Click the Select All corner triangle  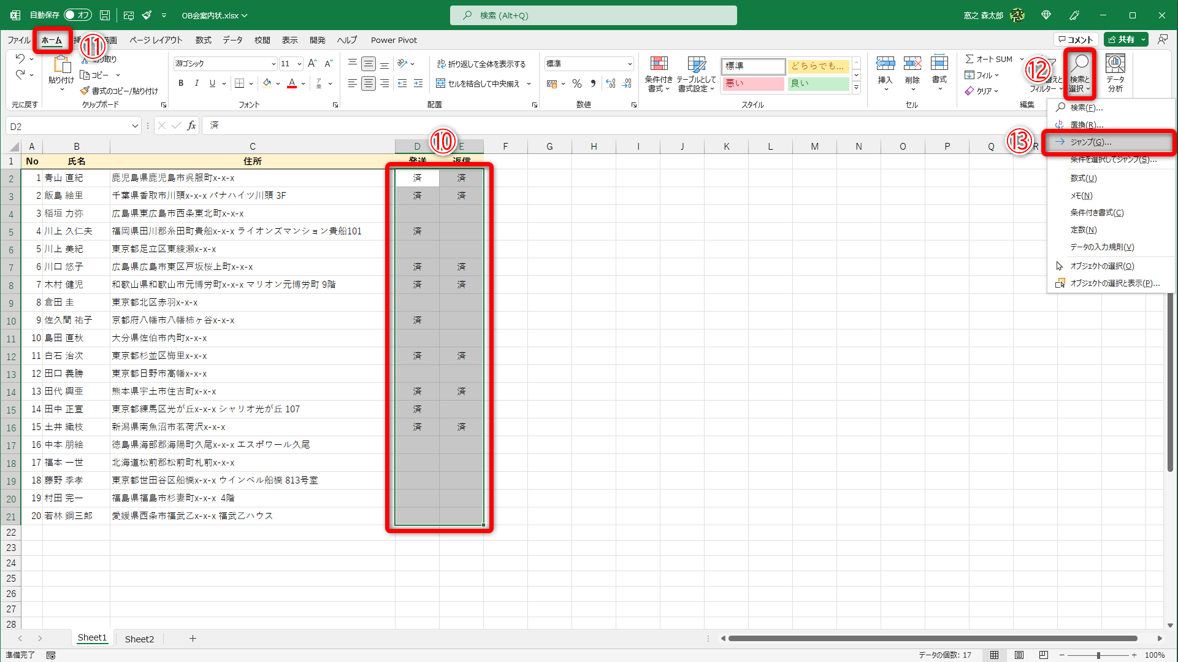[x=14, y=147]
